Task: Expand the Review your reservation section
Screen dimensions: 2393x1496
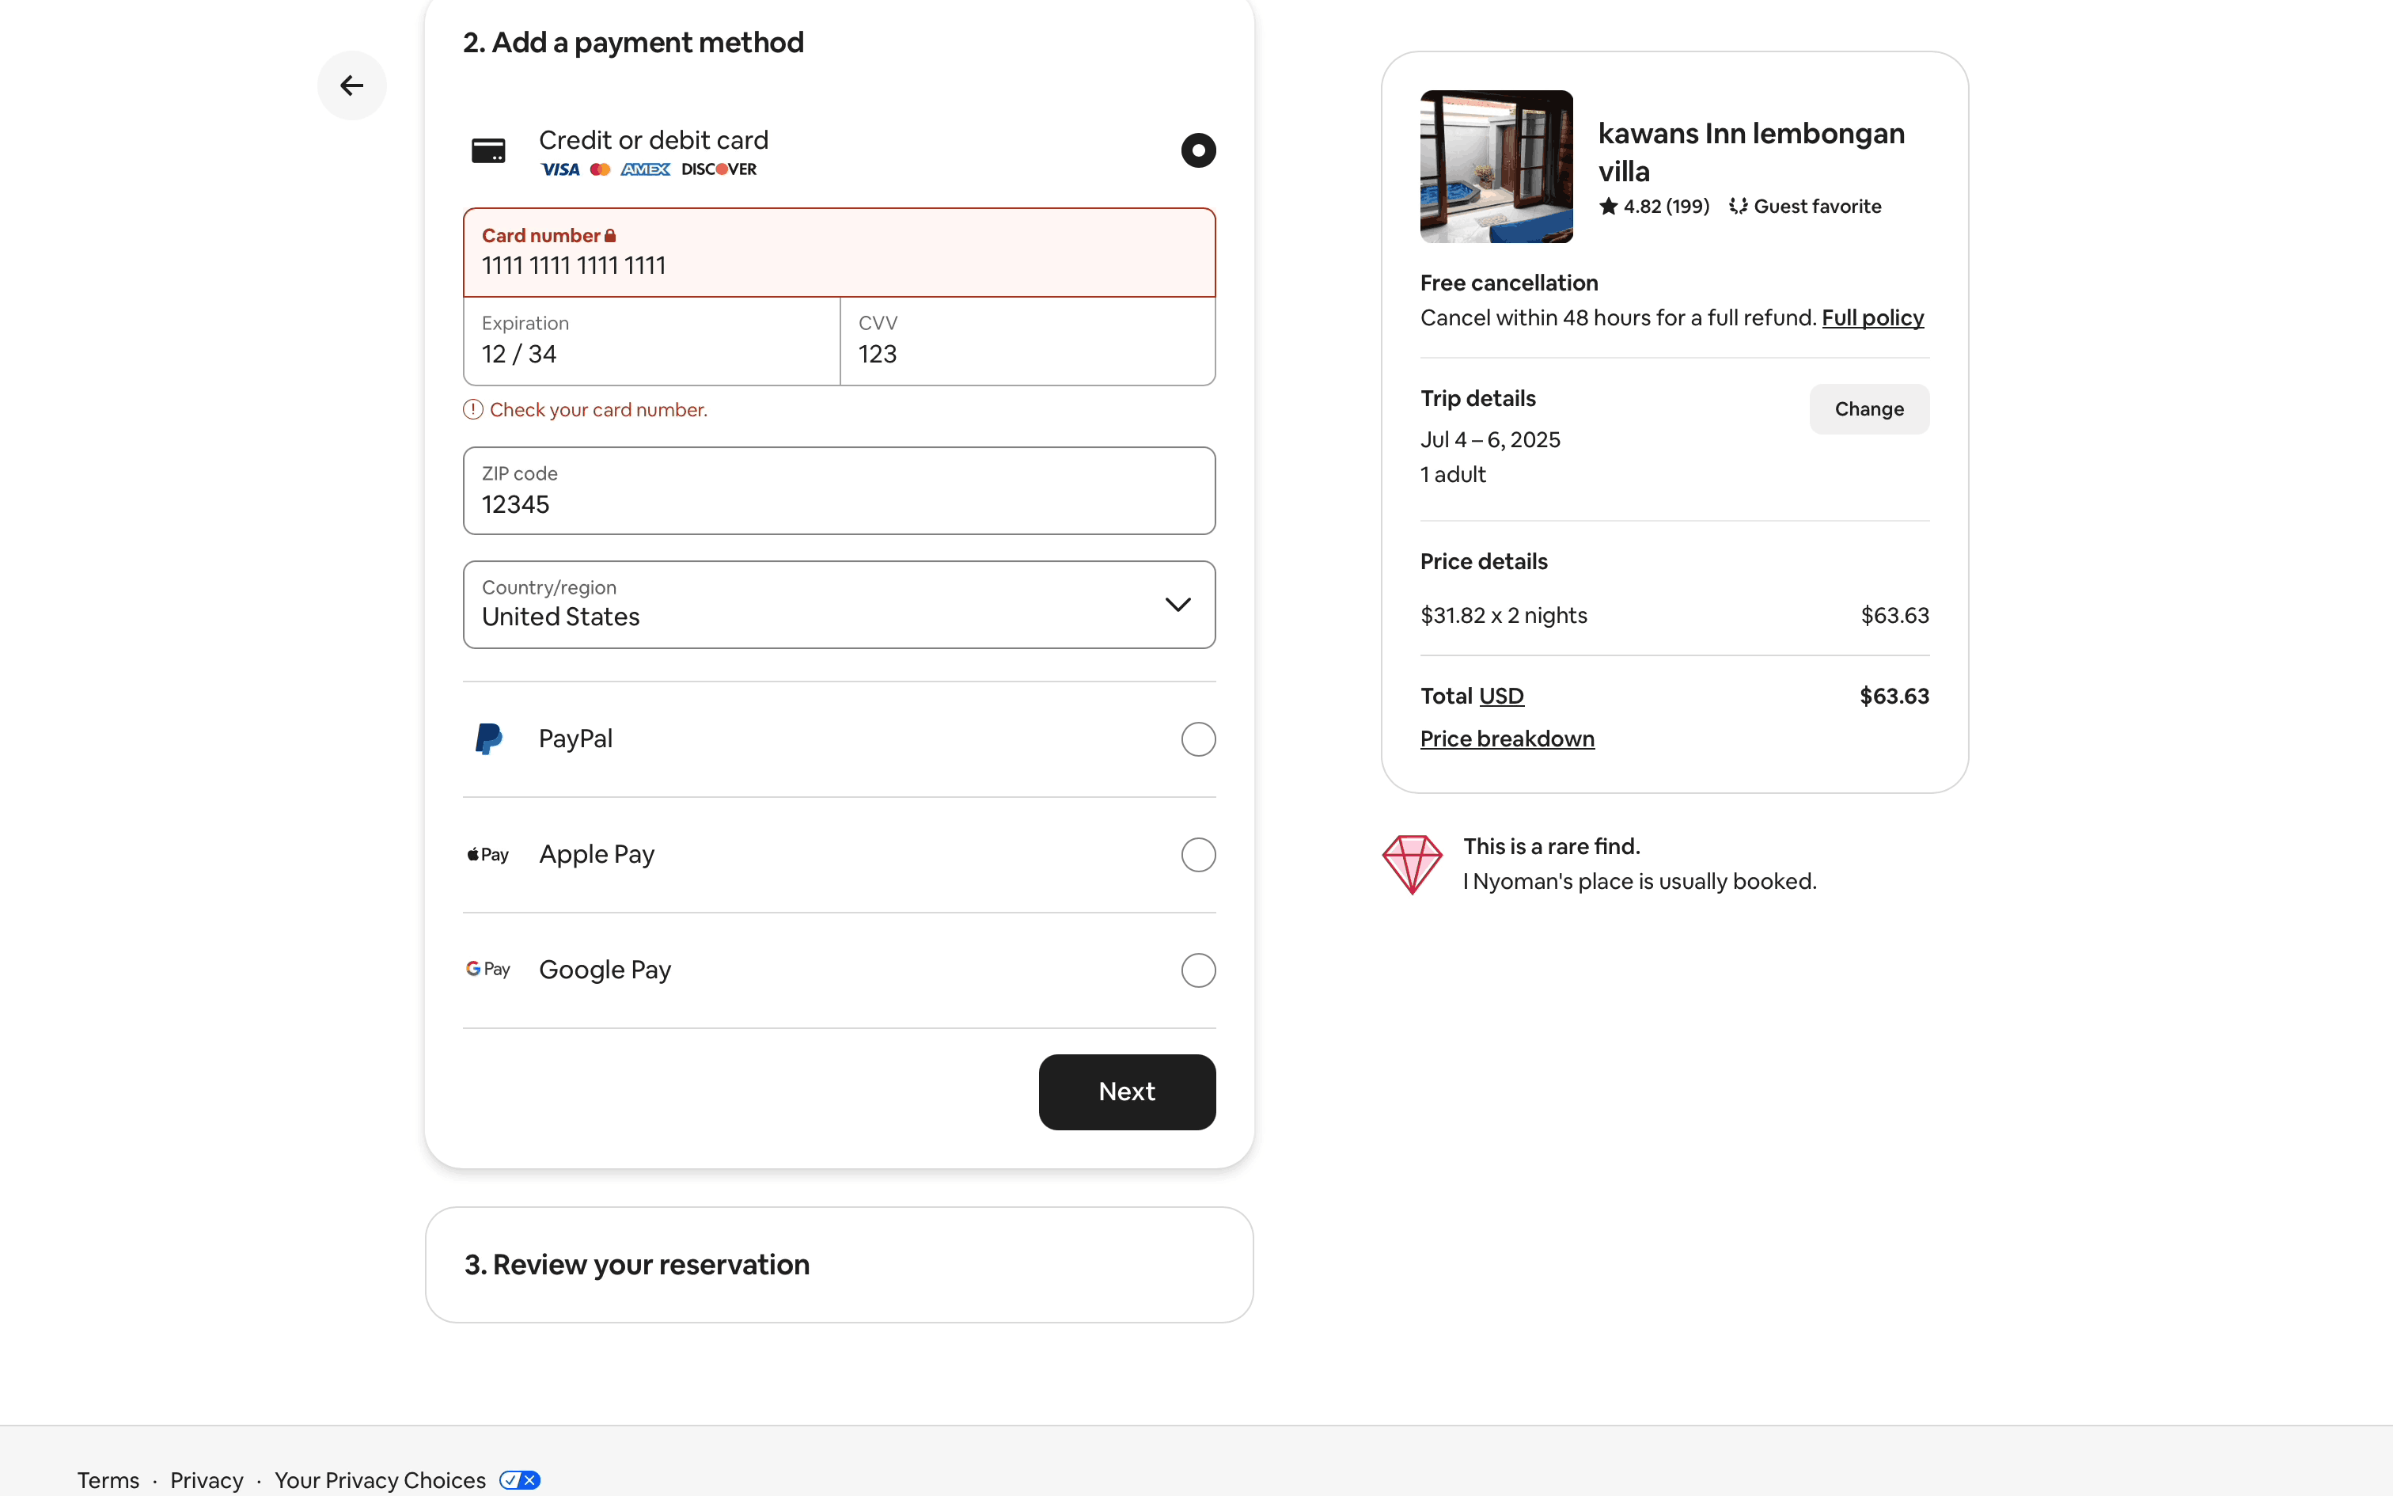Action: 839,1265
